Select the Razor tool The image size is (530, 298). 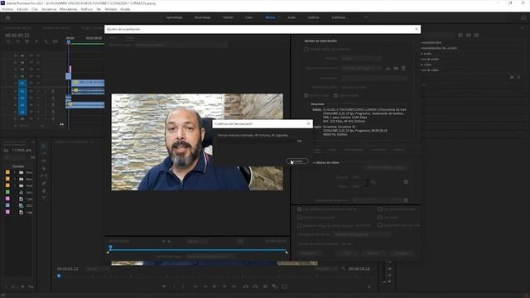pos(44,169)
